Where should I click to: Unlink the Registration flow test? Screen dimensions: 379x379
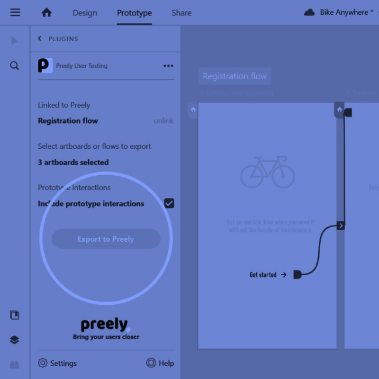[163, 121]
